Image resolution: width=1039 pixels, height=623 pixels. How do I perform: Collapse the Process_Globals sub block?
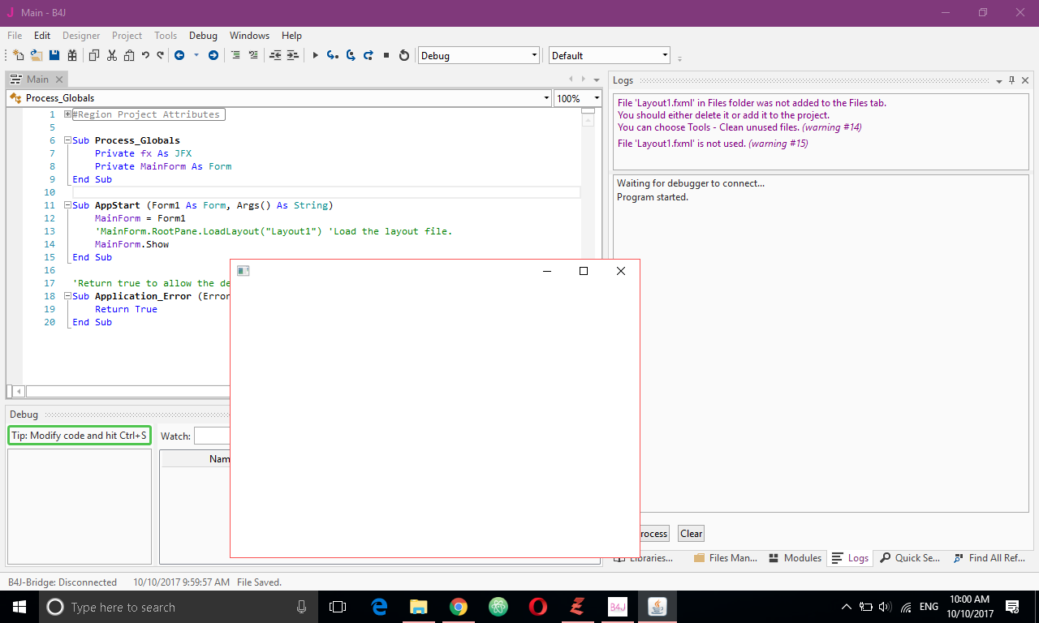coord(68,140)
